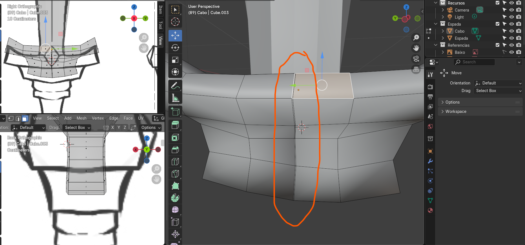
Task: Open the Select menu
Action: pyautogui.click(x=53, y=118)
